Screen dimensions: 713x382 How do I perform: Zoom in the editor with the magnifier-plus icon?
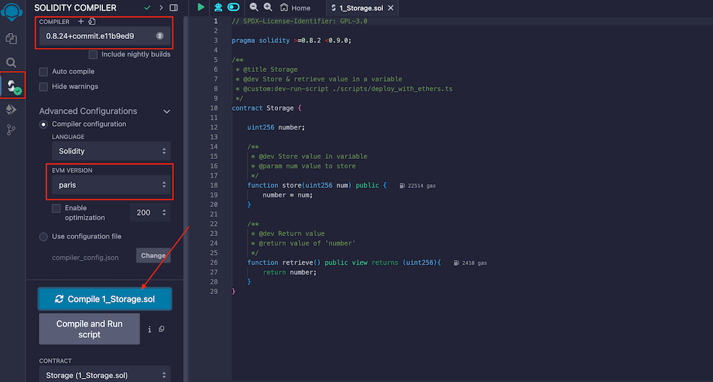tap(267, 7)
